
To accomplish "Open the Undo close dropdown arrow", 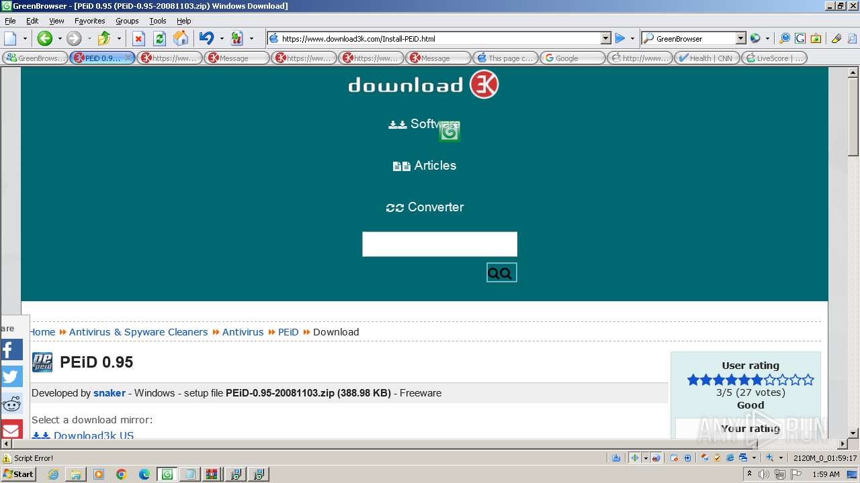I will (x=222, y=38).
